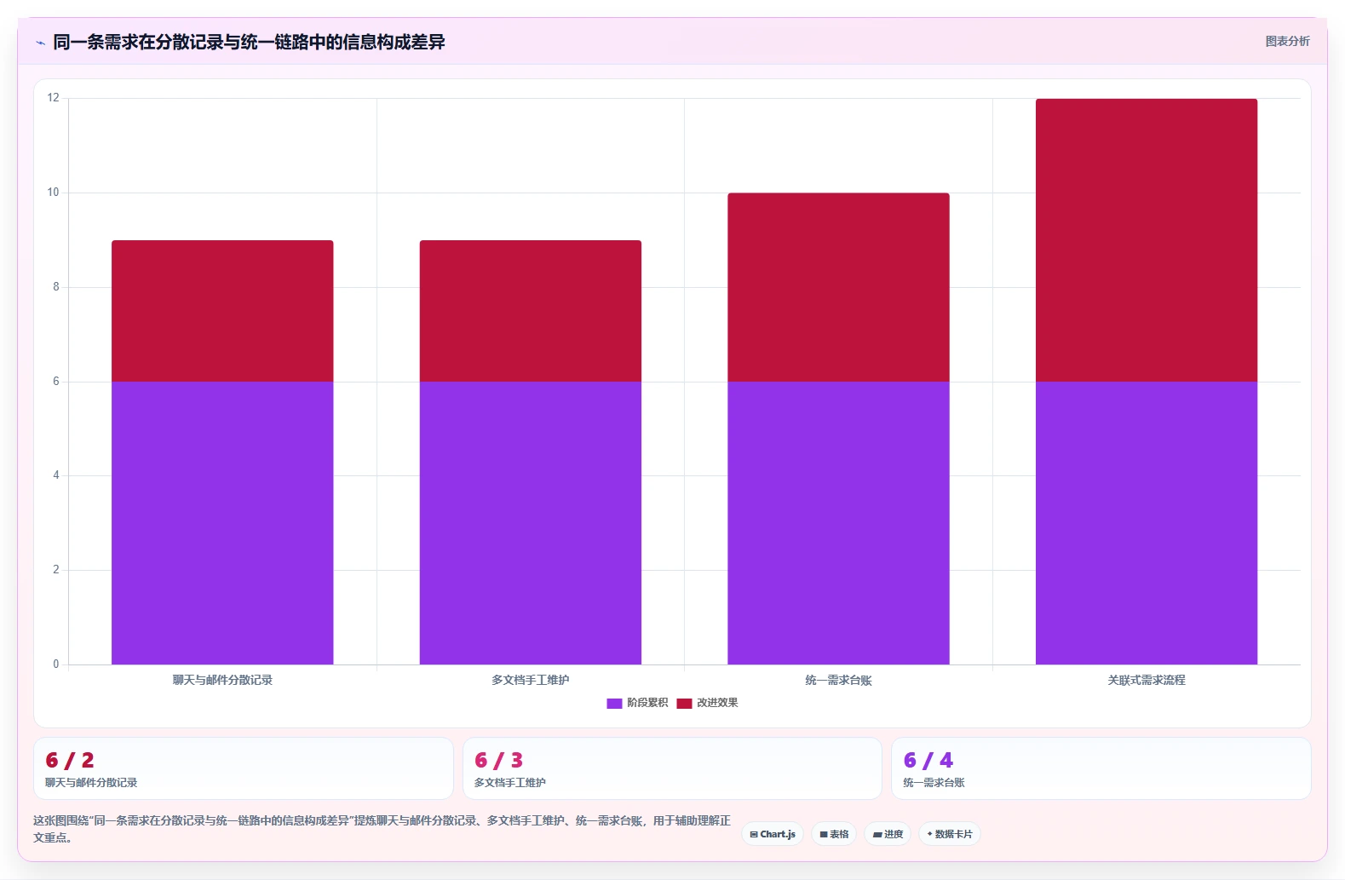The width and height of the screenshot is (1345, 880).
Task: Click the red segment of 聊天与邮件分散记录 bar
Action: [222, 311]
